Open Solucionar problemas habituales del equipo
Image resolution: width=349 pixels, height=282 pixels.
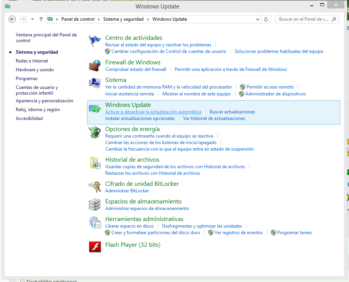click(x=279, y=51)
